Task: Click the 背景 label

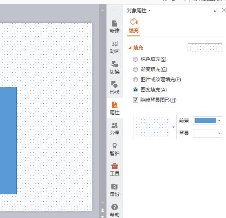Action: (x=184, y=133)
